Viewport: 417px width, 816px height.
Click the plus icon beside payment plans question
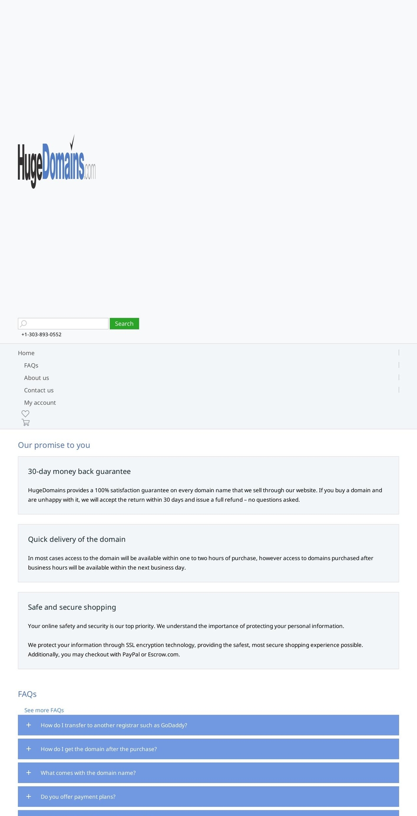point(29,796)
